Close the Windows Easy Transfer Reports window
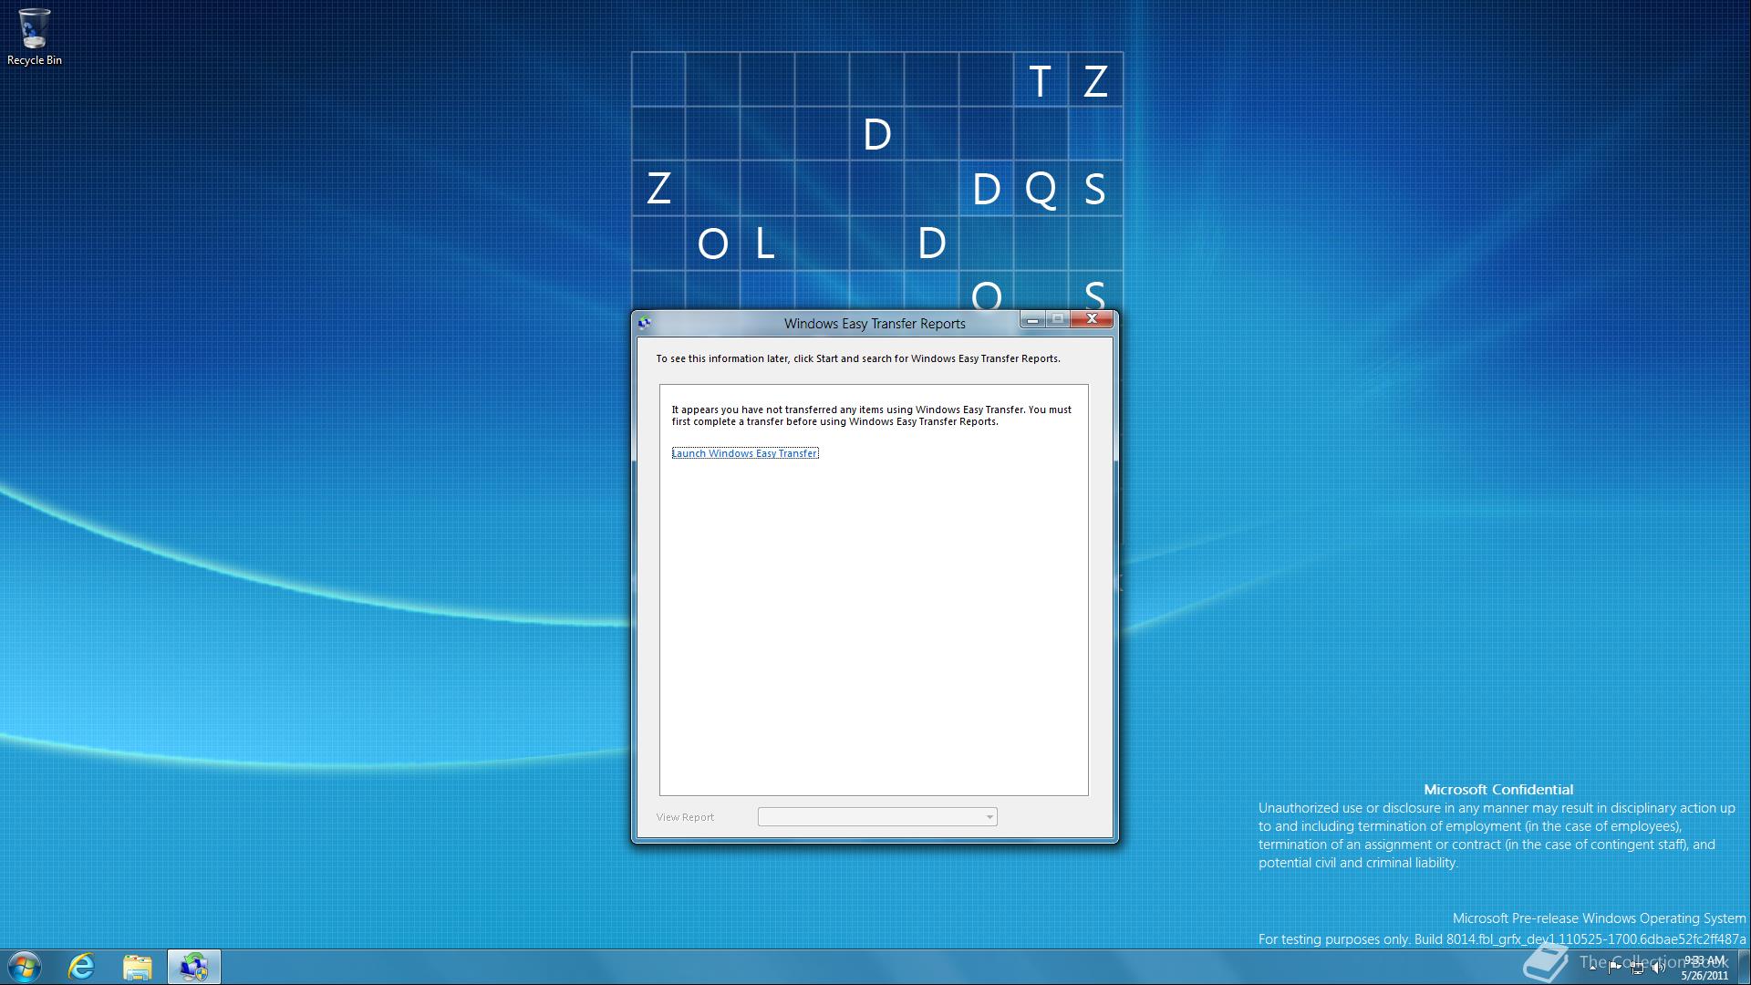The image size is (1751, 985). click(1092, 319)
